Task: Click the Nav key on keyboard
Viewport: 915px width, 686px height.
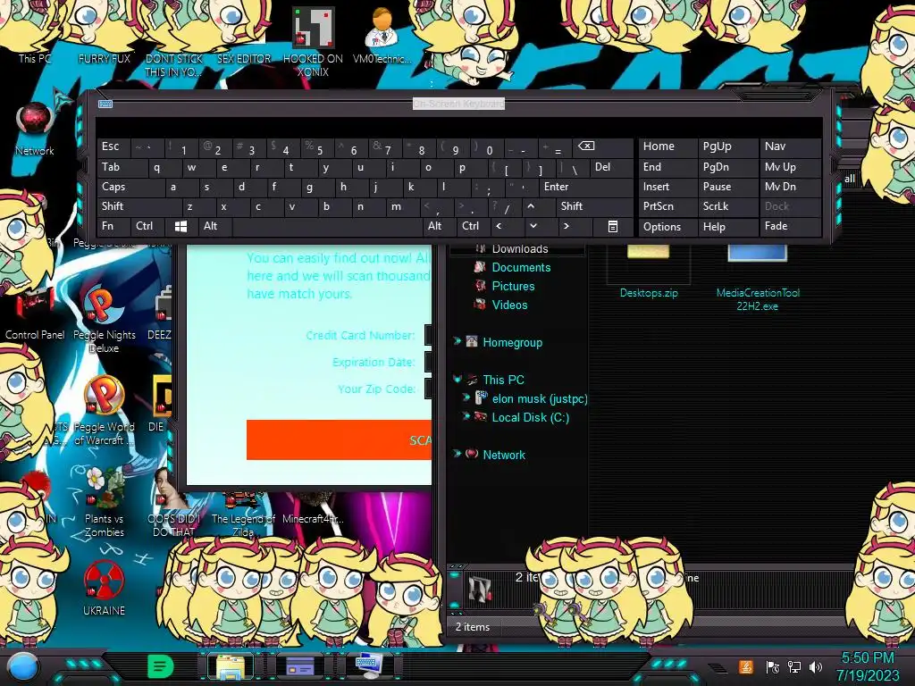Action: pos(790,146)
